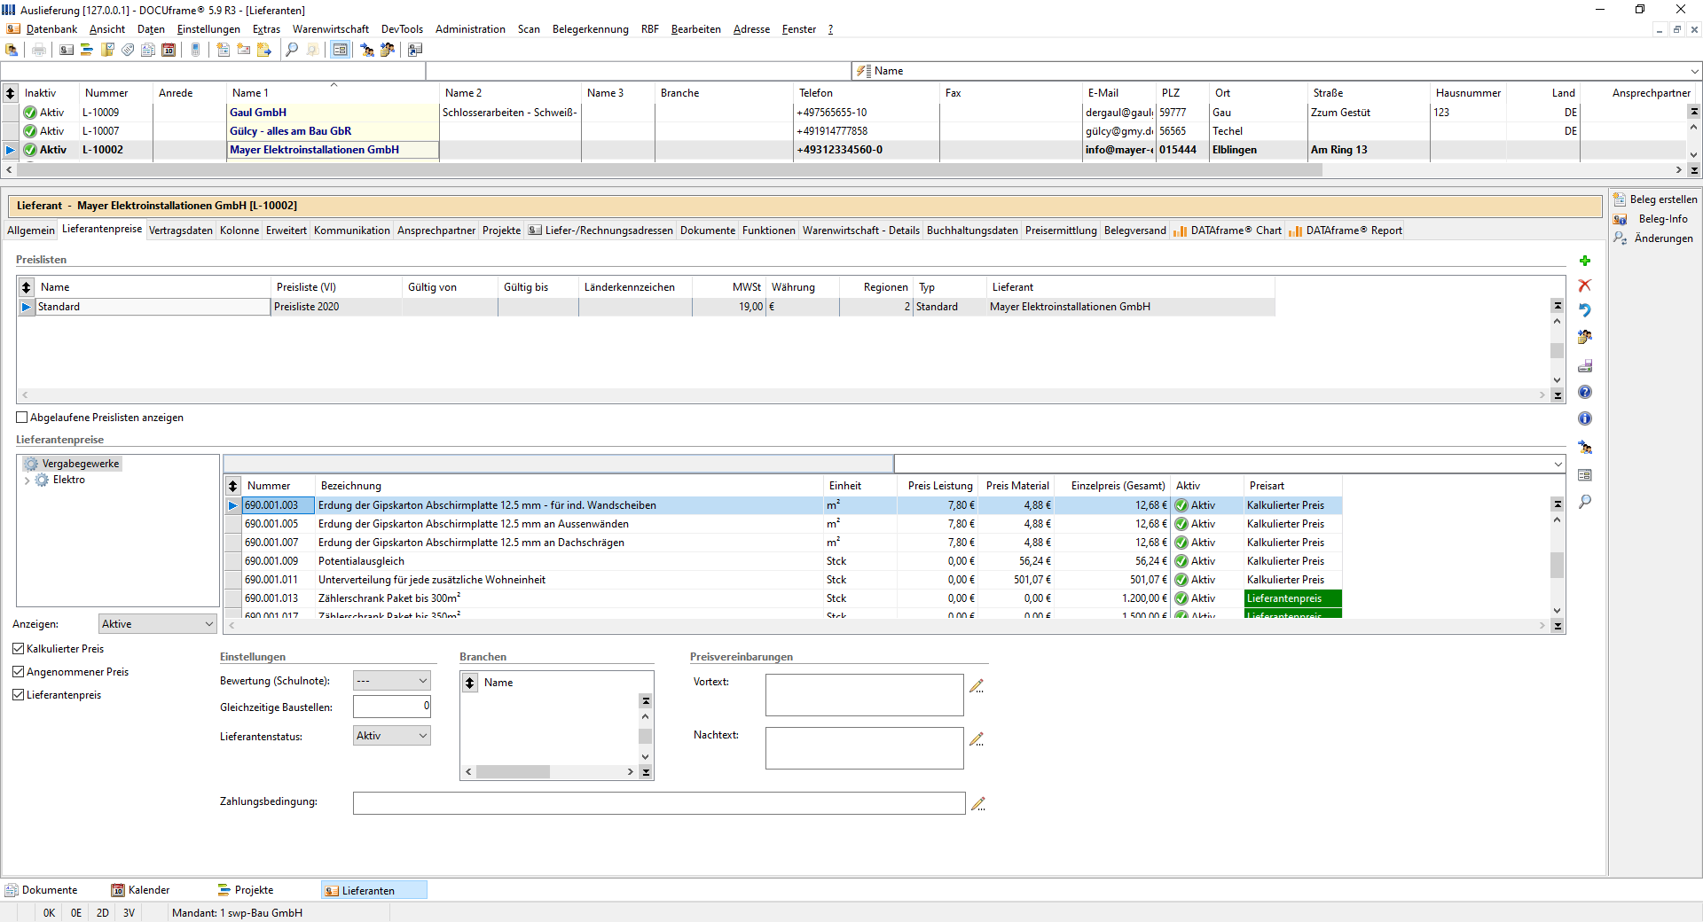Open the Belegerkennung menu
The height and width of the screenshot is (922, 1703).
coord(590,29)
